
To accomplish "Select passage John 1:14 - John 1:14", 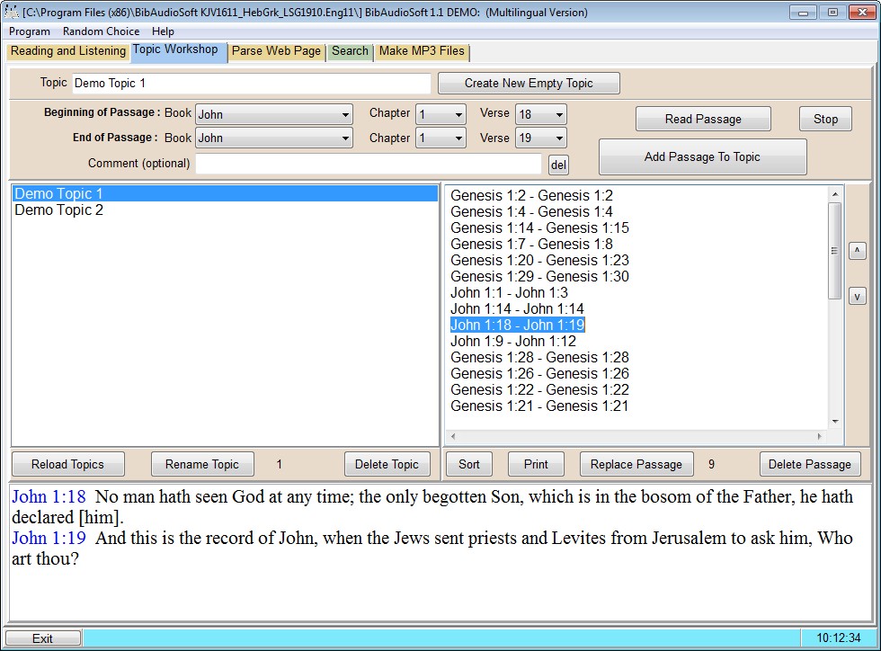I will tap(517, 309).
